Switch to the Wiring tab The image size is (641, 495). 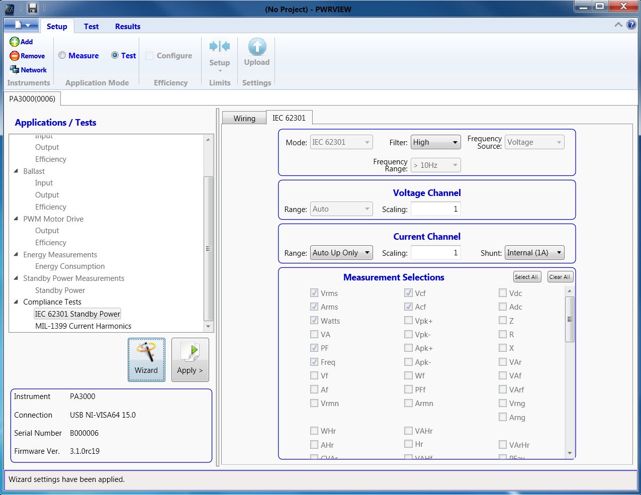(244, 118)
